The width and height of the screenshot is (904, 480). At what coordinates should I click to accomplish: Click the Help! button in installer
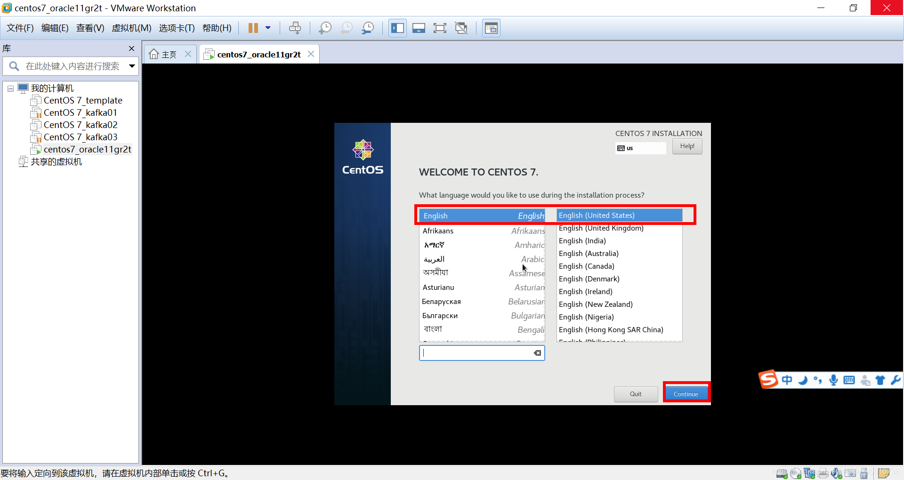pyautogui.click(x=687, y=146)
